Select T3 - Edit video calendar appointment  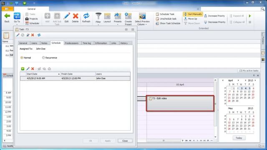click(x=180, y=103)
